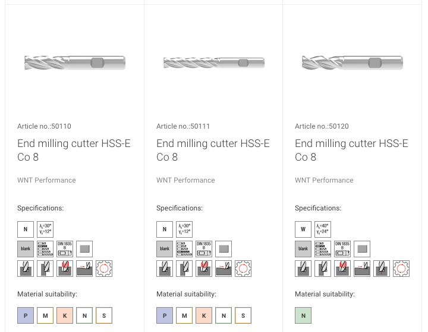Click the circular milling icon for article 50111
Screen dimensions: 428x332
(x=243, y=269)
